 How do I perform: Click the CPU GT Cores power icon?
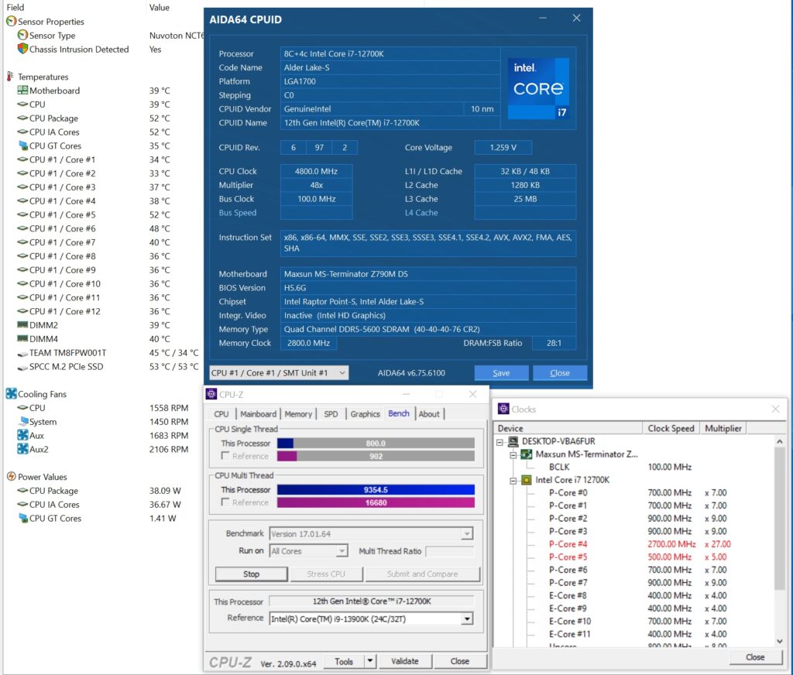(x=22, y=518)
